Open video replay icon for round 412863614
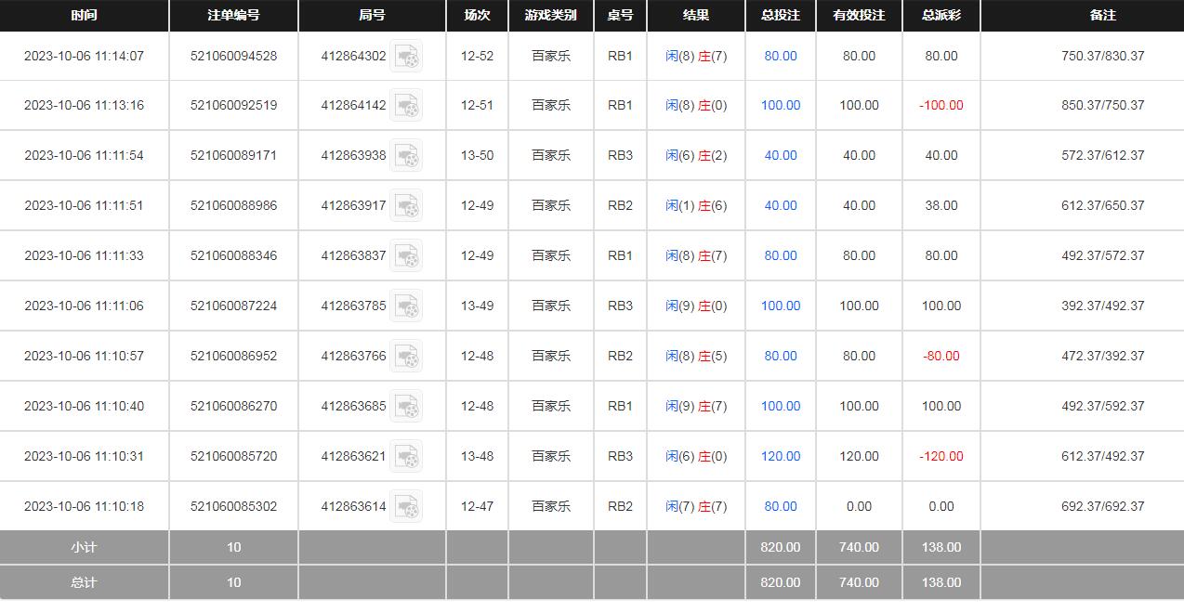The width and height of the screenshot is (1184, 612). click(406, 506)
